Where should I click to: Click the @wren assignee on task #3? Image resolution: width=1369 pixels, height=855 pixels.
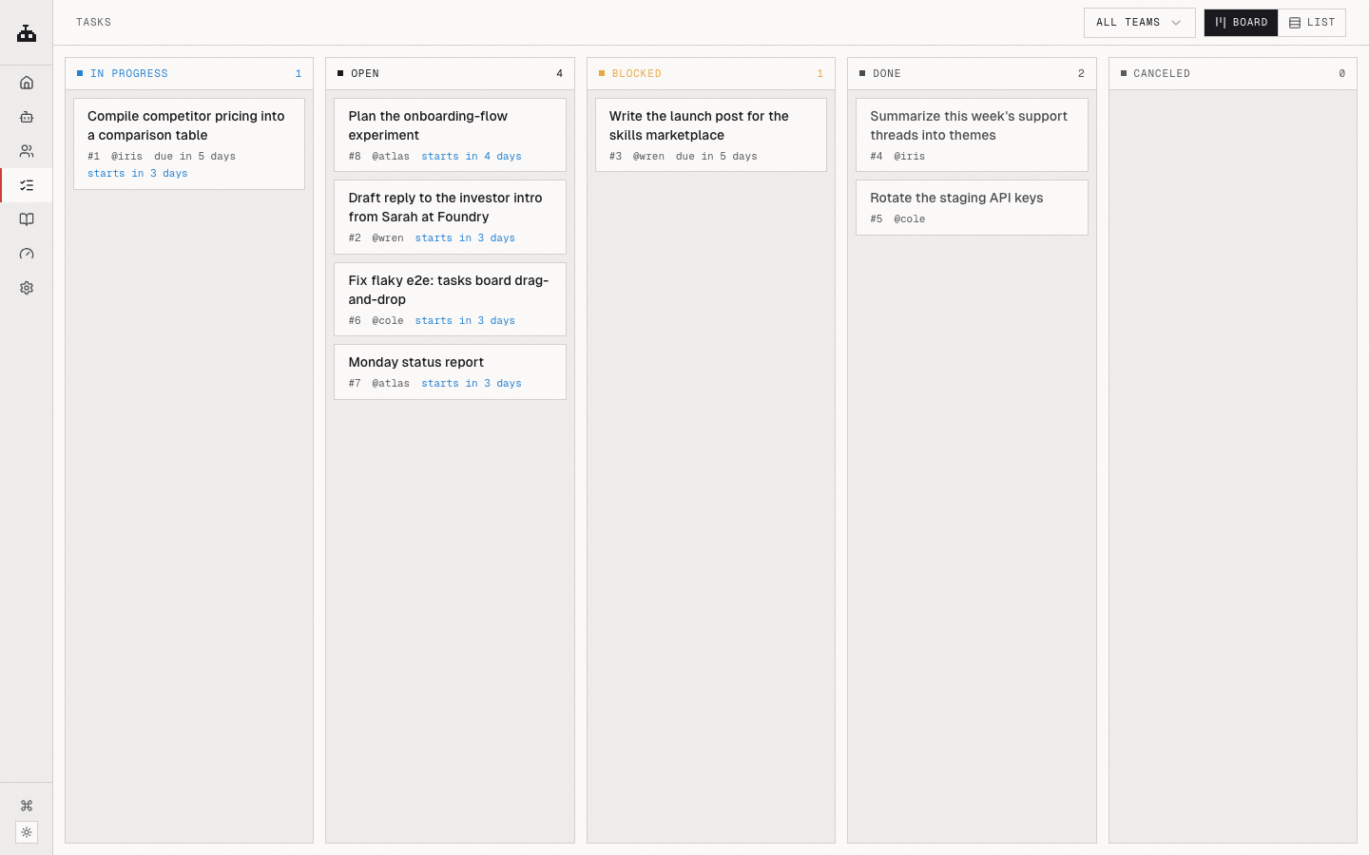(648, 157)
